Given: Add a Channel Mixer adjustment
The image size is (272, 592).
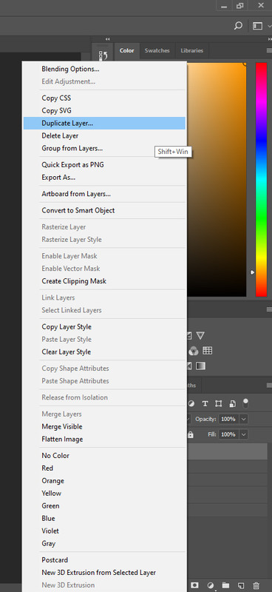Looking at the screenshot, I should click(194, 351).
